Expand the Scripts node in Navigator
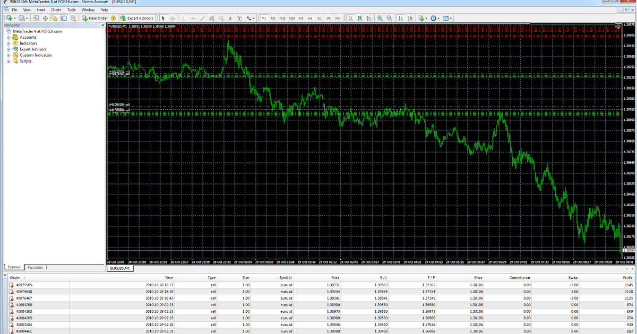The image size is (637, 334). click(9, 61)
